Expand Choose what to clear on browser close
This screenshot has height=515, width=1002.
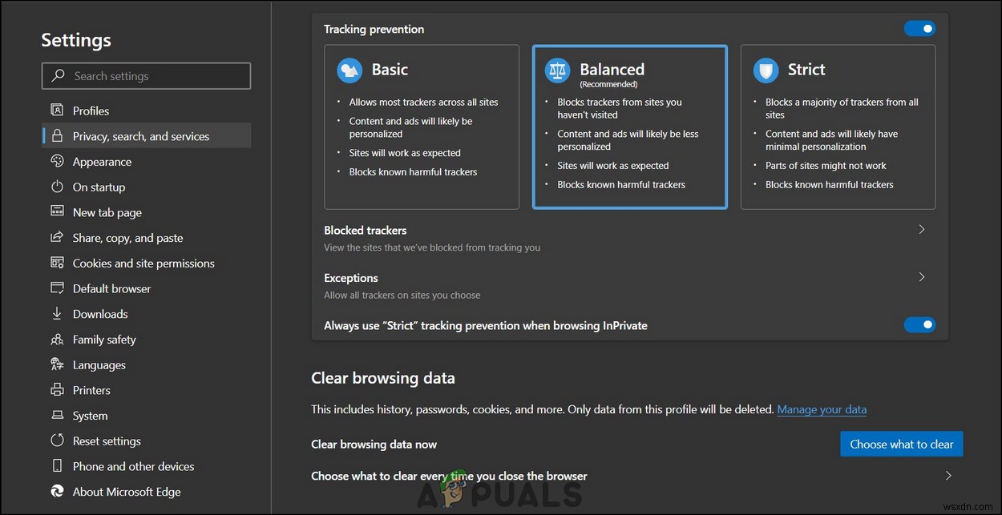(x=948, y=475)
